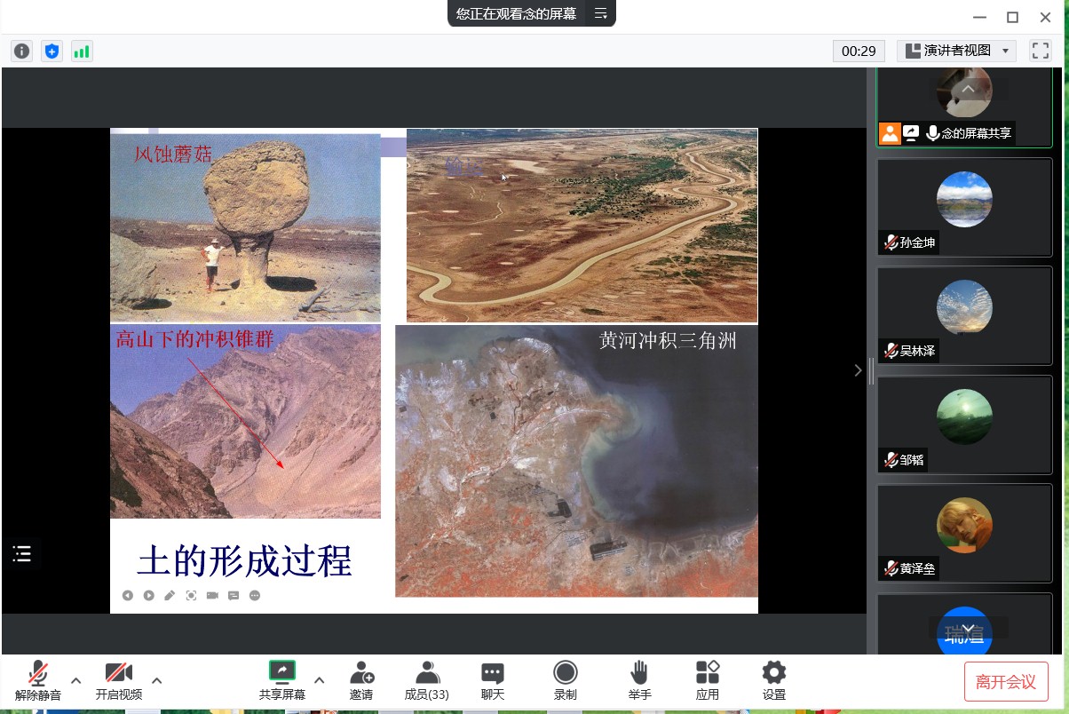
Task: Turn on camera with 开启视频
Action: pyautogui.click(x=119, y=680)
